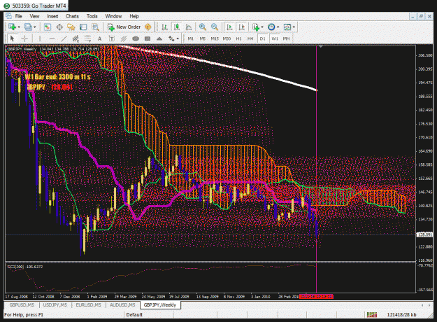Image resolution: width=437 pixels, height=322 pixels.
Task: Zoom in on the chart
Action: pos(203,27)
